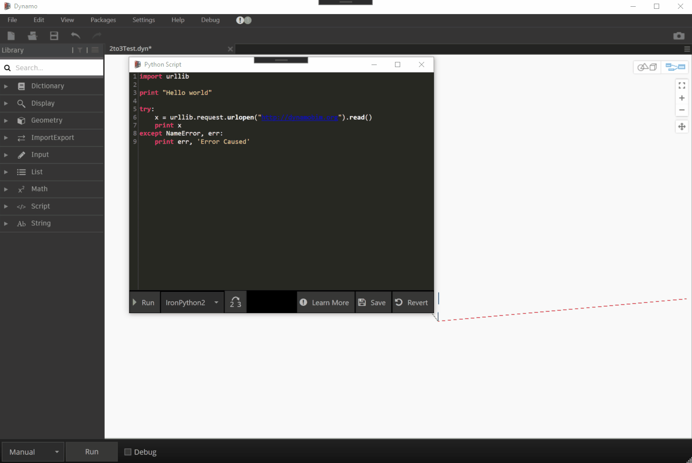Click the redo arrow in the toolbar

click(97, 35)
